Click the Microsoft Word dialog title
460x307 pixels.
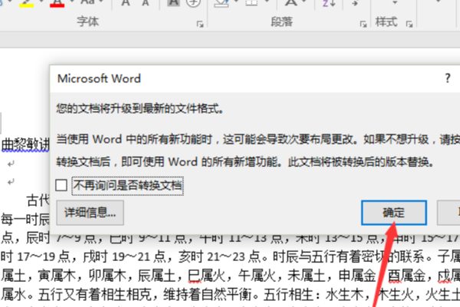(99, 78)
